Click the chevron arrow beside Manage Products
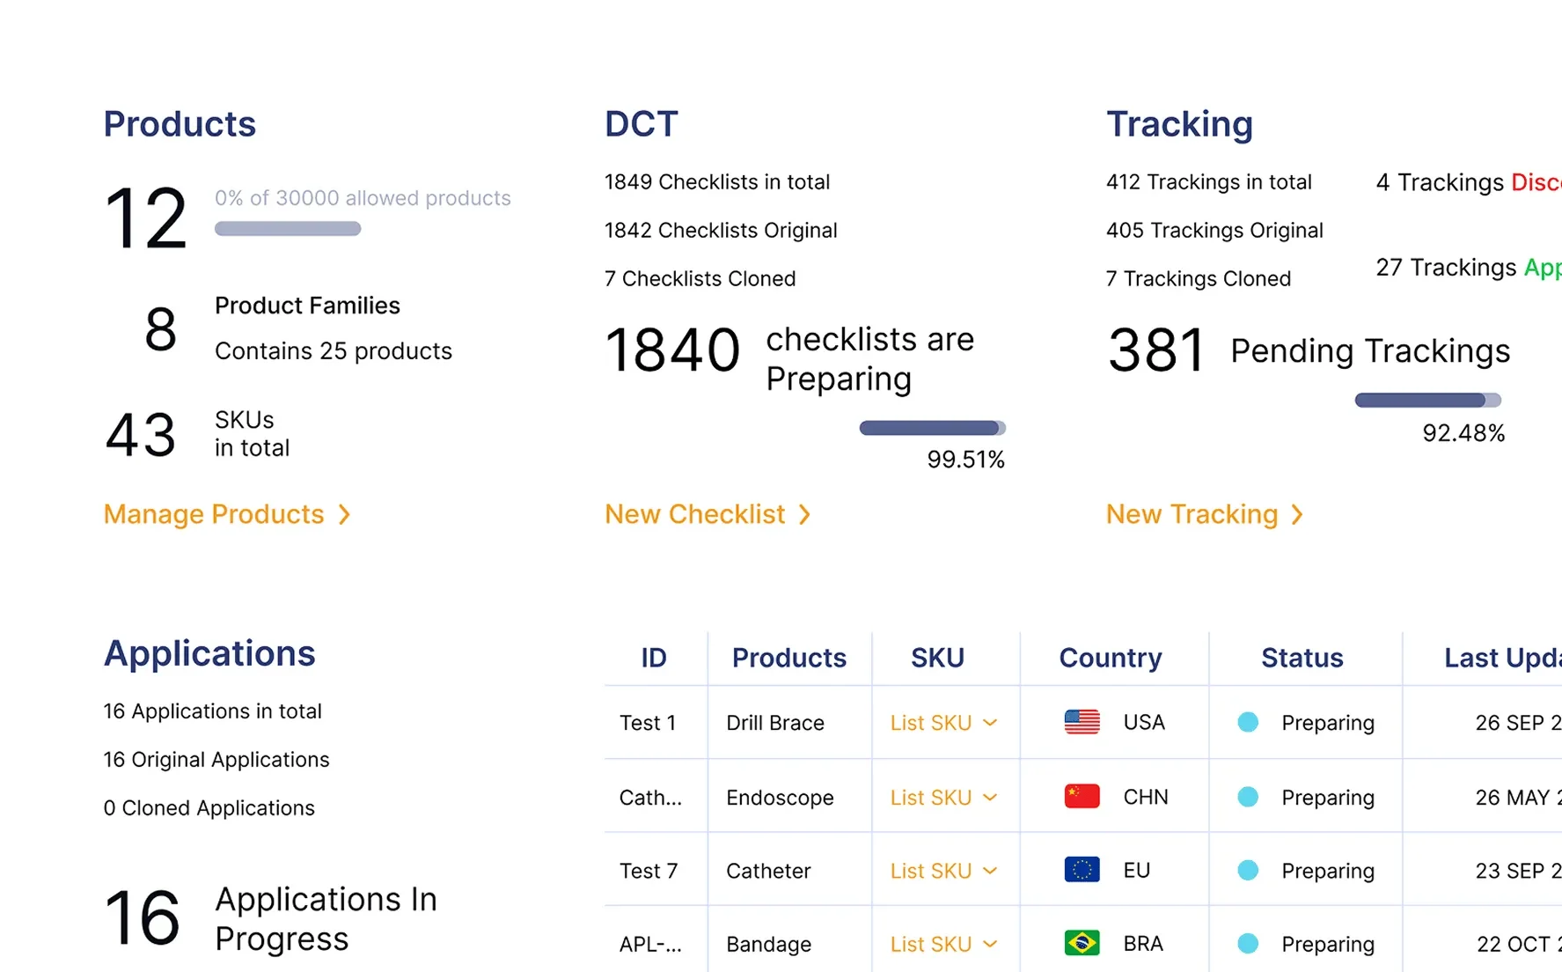 pos(345,515)
